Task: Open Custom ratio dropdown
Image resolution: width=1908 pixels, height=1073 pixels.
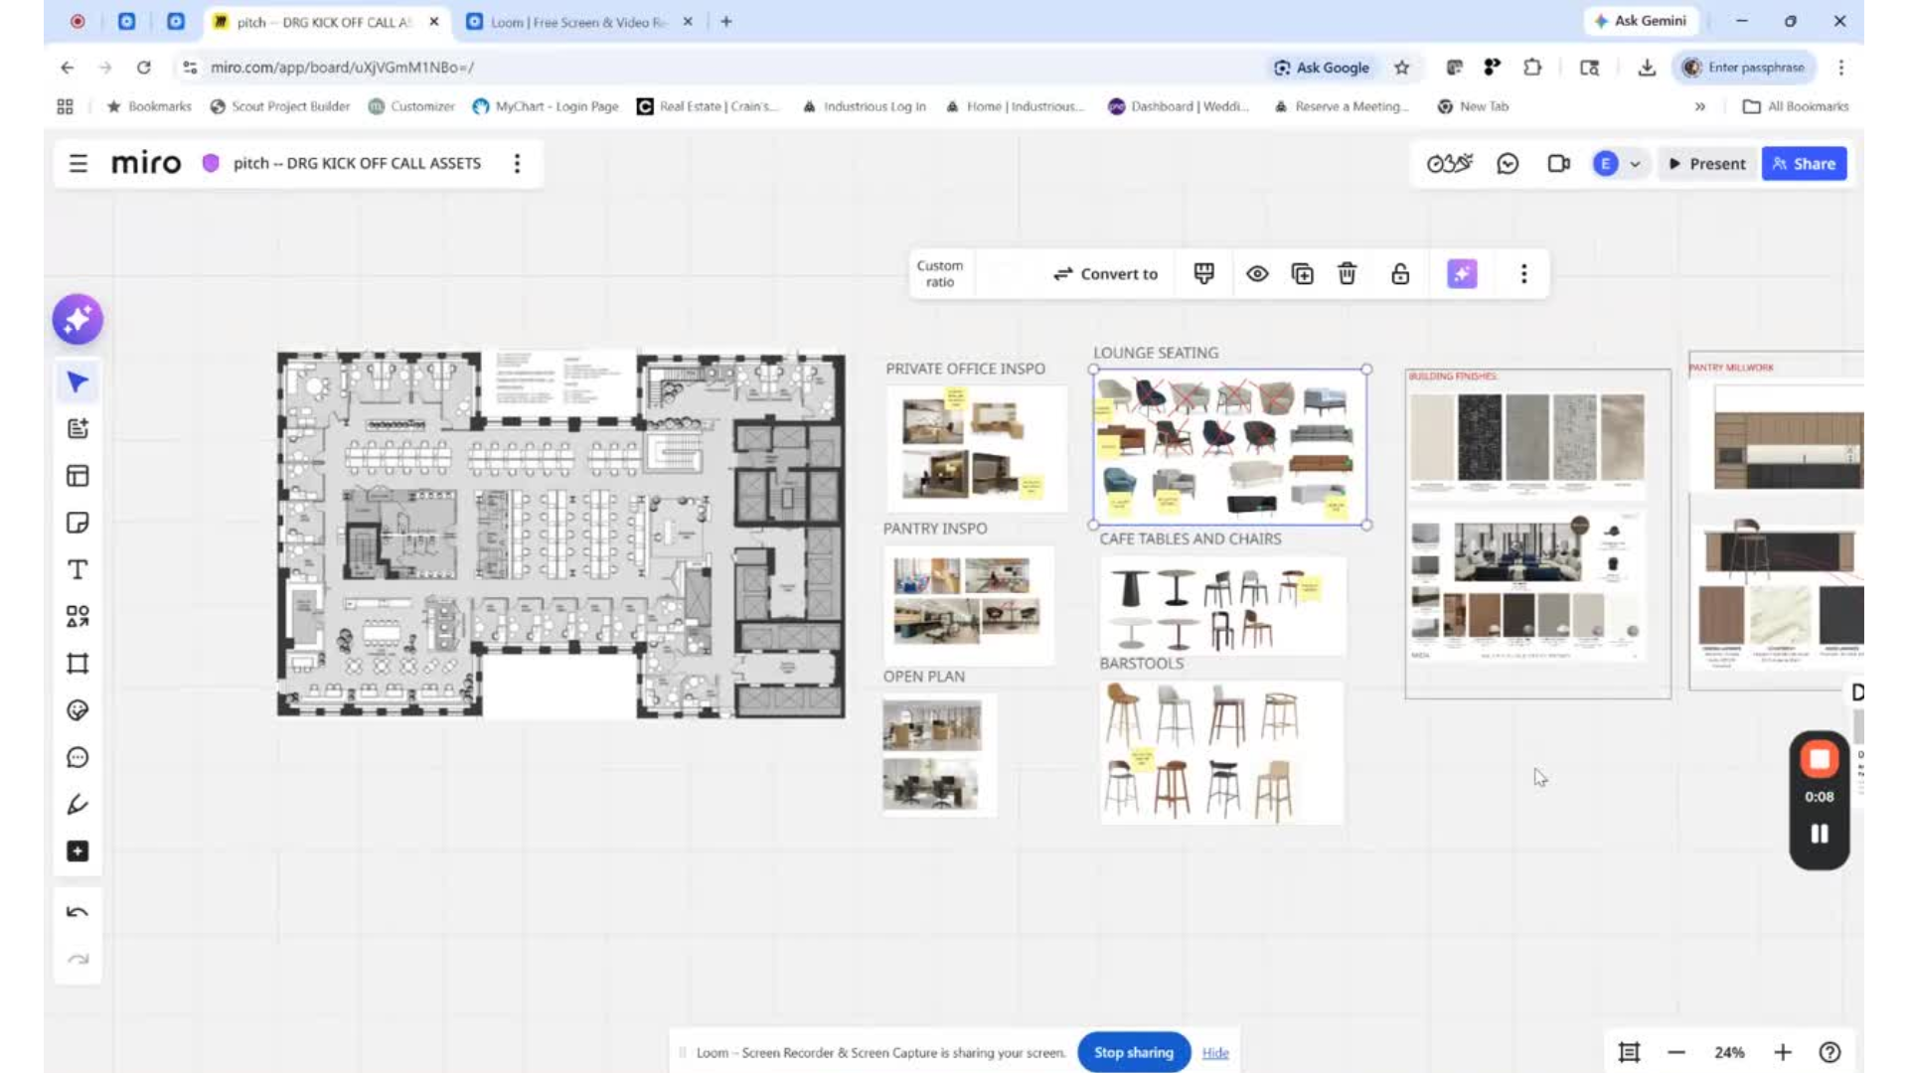Action: click(940, 273)
